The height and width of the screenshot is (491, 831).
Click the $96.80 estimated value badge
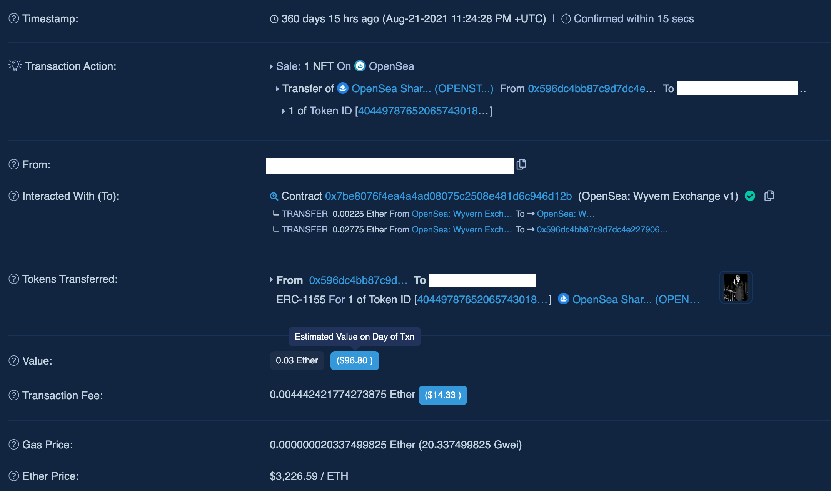click(x=354, y=360)
